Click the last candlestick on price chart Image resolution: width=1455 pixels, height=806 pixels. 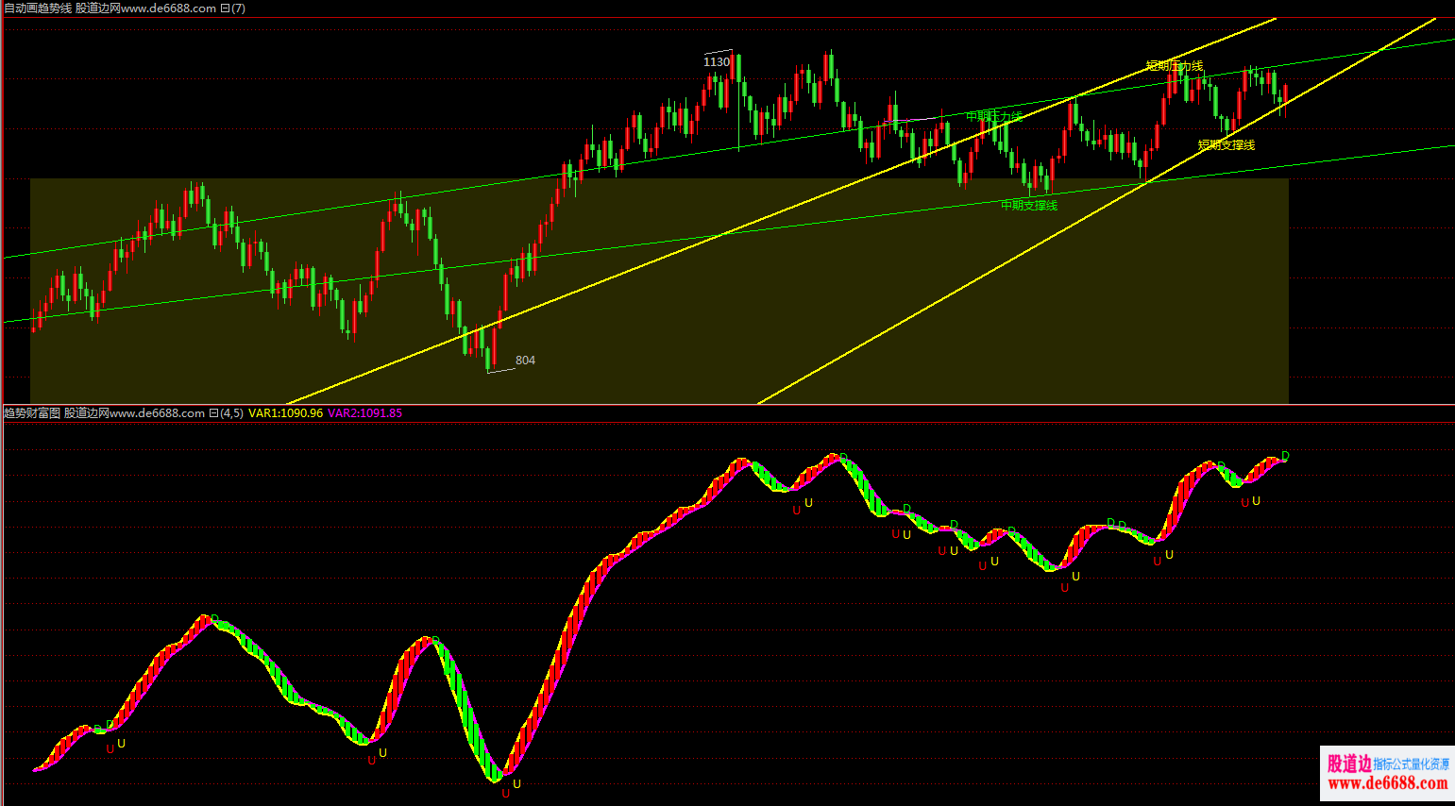coord(1285,94)
